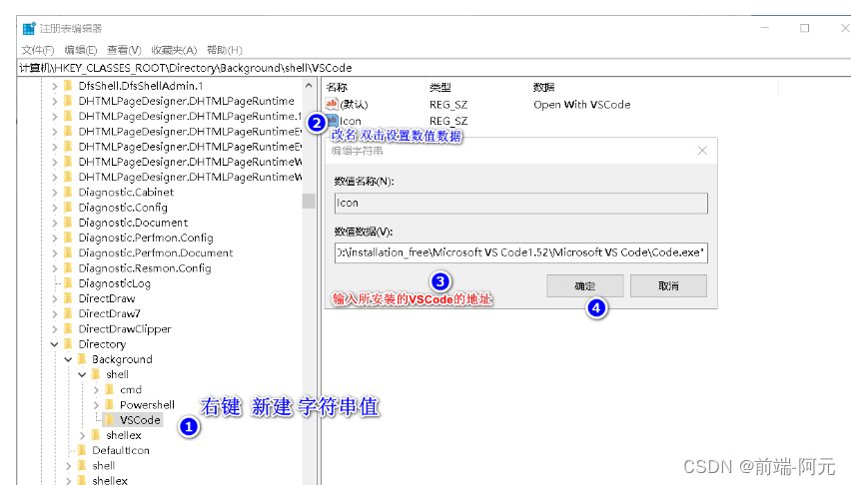Expand the DfsShell.DfsShellAdmin.1 key
The image size is (851, 485).
pyautogui.click(x=54, y=86)
